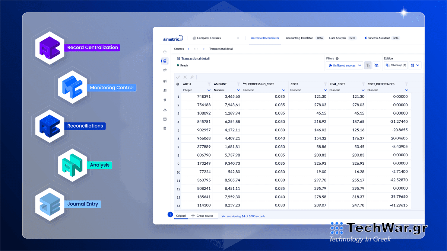447x251 pixels.
Task: Click the formula confirm checkmark
Action: (178, 77)
